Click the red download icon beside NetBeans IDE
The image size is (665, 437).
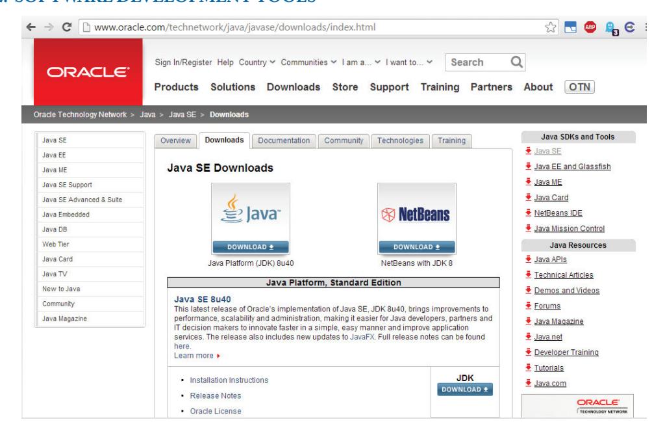[528, 213]
